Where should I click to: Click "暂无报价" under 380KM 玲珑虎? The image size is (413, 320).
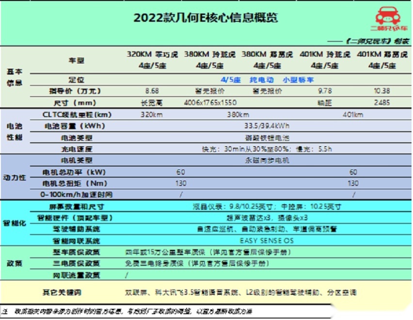(x=210, y=91)
